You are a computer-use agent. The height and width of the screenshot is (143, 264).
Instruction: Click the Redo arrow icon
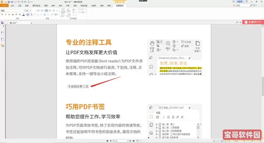tap(25, 2)
